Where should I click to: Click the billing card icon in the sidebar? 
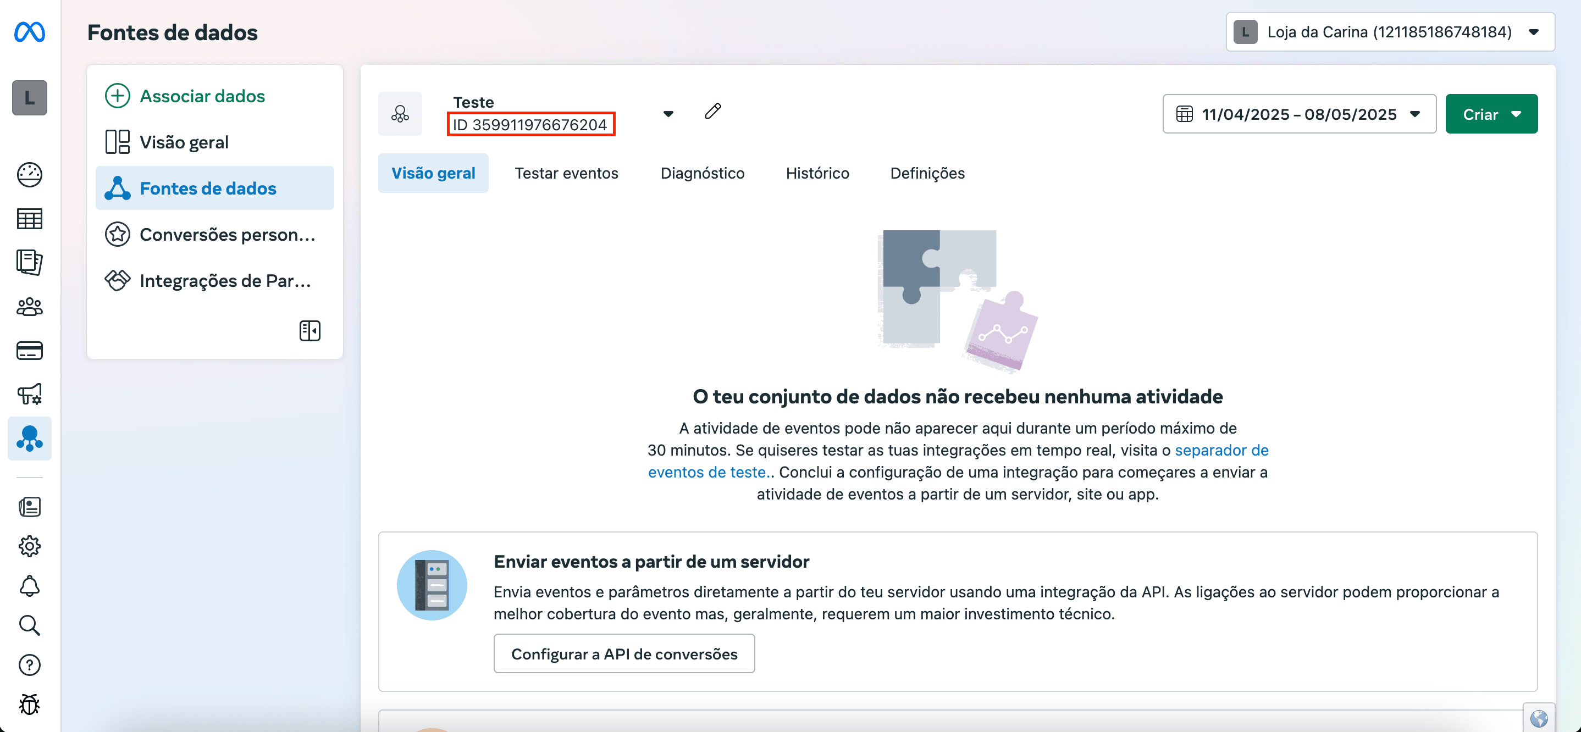coord(30,351)
